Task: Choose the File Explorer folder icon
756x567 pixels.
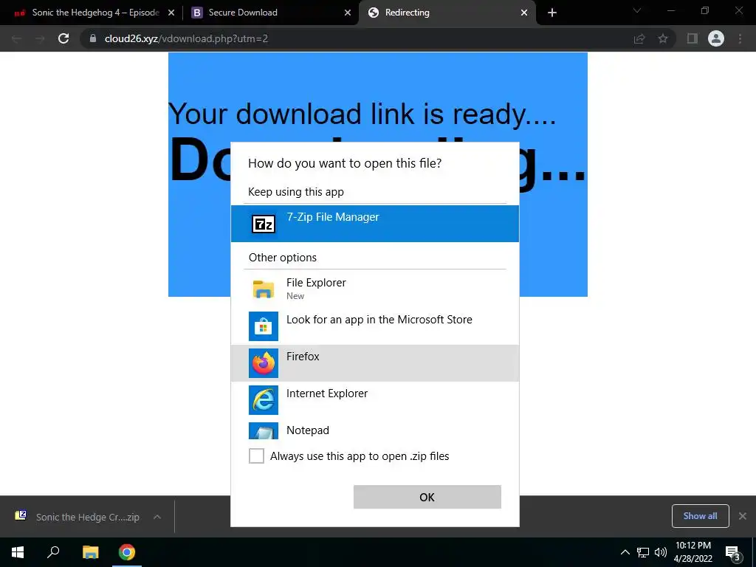Action: (x=264, y=289)
